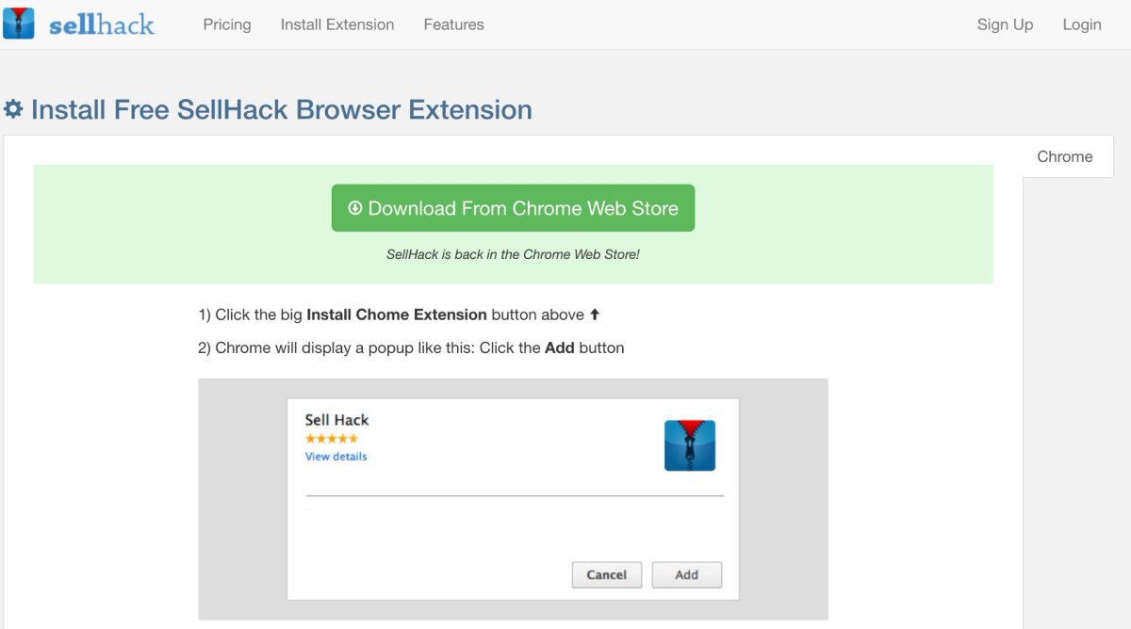Screen dimensions: 1131x629
Task: Click the five-star rating under Sell Hack
Action: coord(332,439)
